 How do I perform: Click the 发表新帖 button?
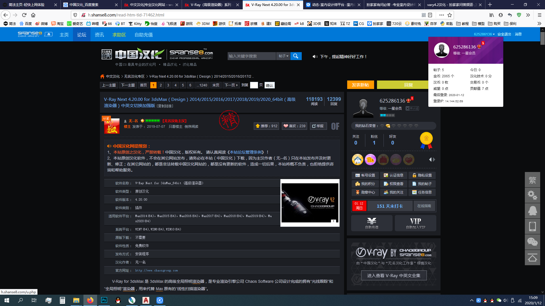360,85
